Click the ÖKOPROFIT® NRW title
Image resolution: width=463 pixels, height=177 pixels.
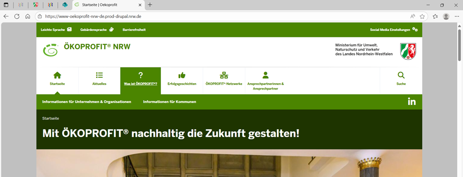pos(97,47)
